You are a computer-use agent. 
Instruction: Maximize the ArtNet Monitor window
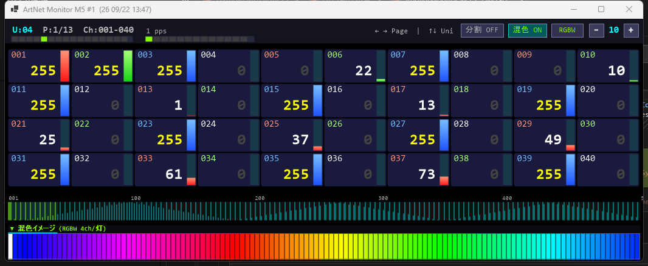(601, 9)
